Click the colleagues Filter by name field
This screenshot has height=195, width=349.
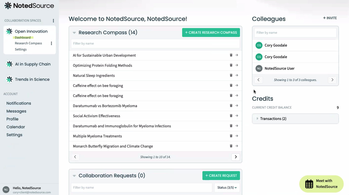click(295, 33)
